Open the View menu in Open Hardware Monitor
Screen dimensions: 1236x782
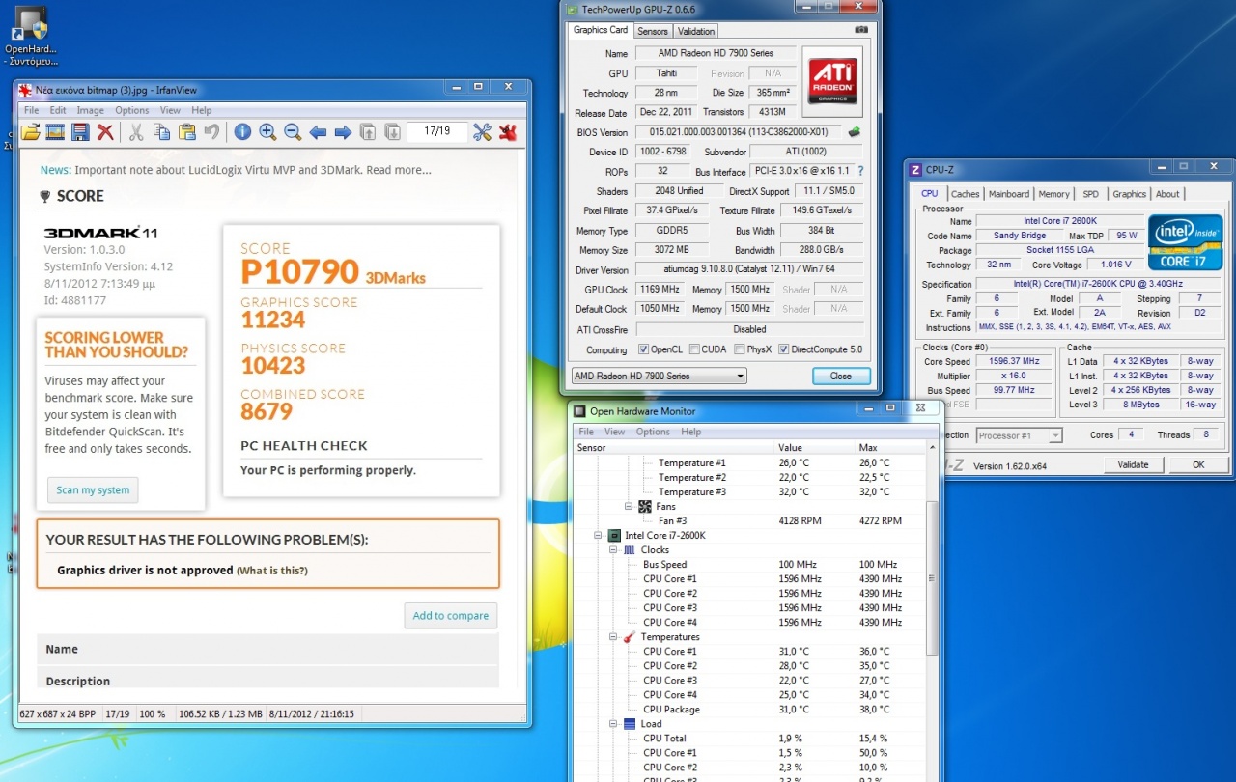coord(614,432)
